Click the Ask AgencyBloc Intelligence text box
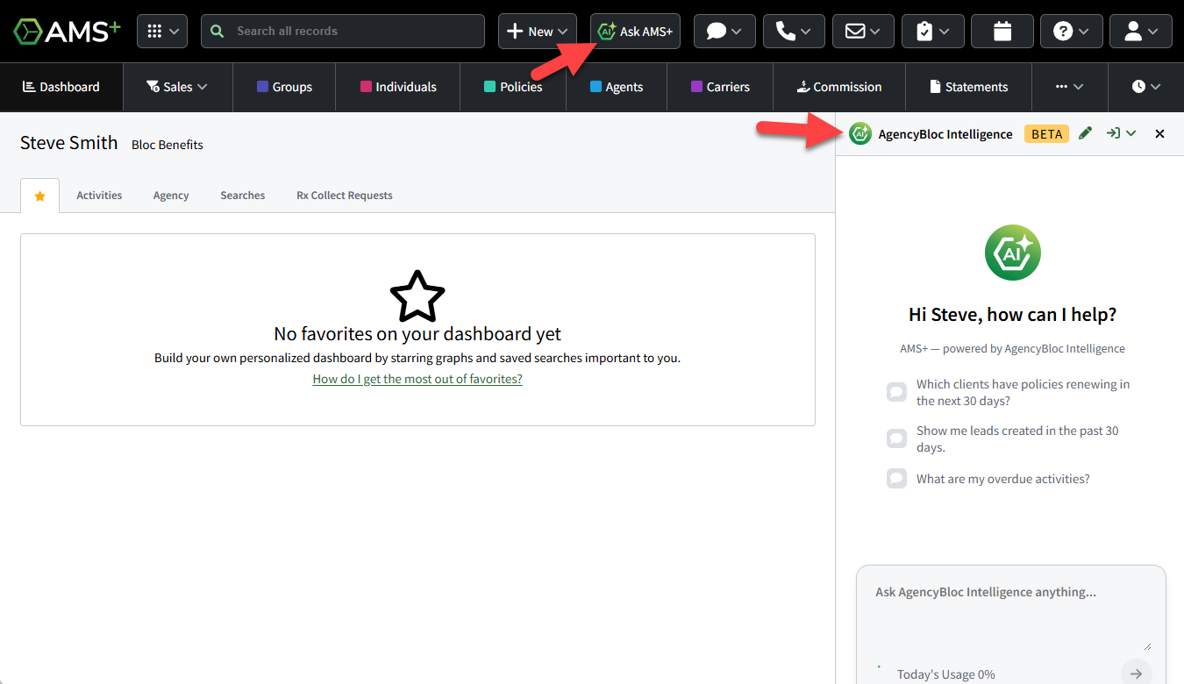The height and width of the screenshot is (684, 1184). pyautogui.click(x=1012, y=616)
